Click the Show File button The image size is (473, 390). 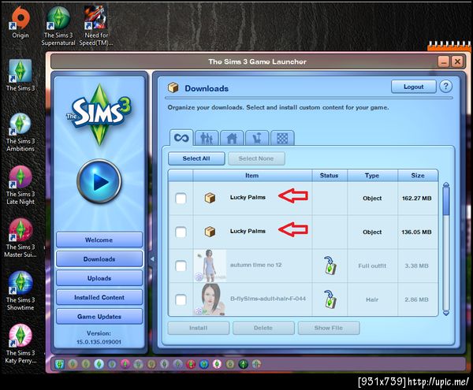click(329, 328)
